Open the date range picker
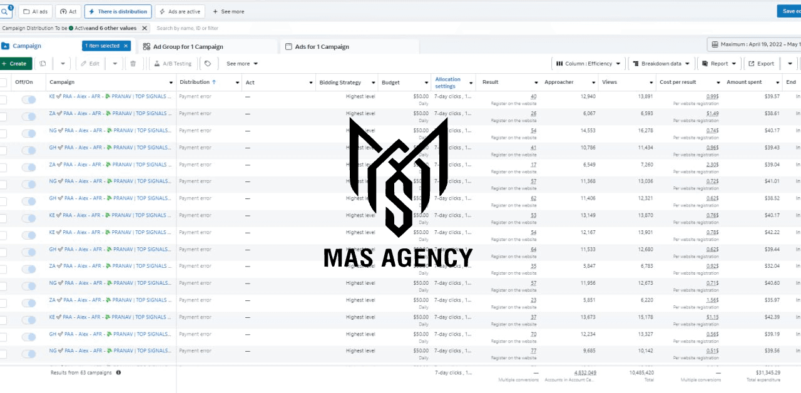The width and height of the screenshot is (801, 393). pos(755,44)
